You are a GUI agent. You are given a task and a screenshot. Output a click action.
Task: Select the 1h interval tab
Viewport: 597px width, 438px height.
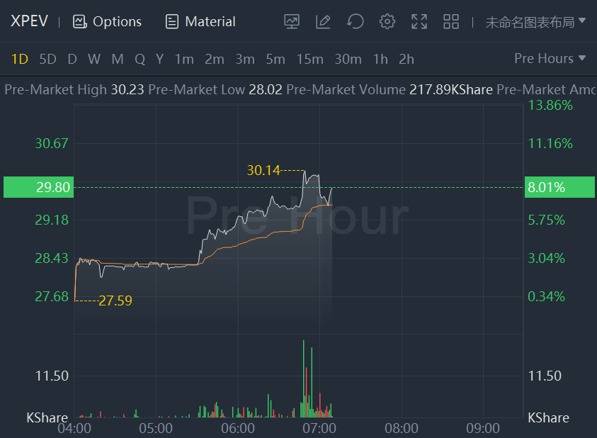point(380,59)
